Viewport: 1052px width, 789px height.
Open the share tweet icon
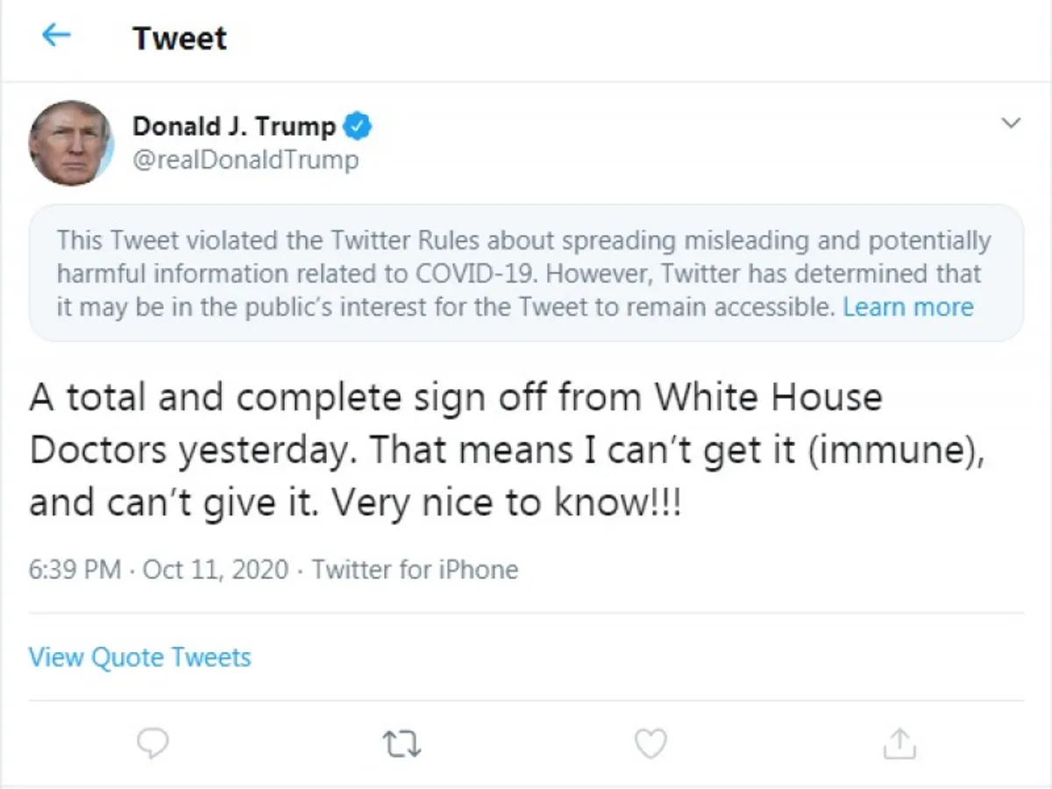click(x=899, y=744)
